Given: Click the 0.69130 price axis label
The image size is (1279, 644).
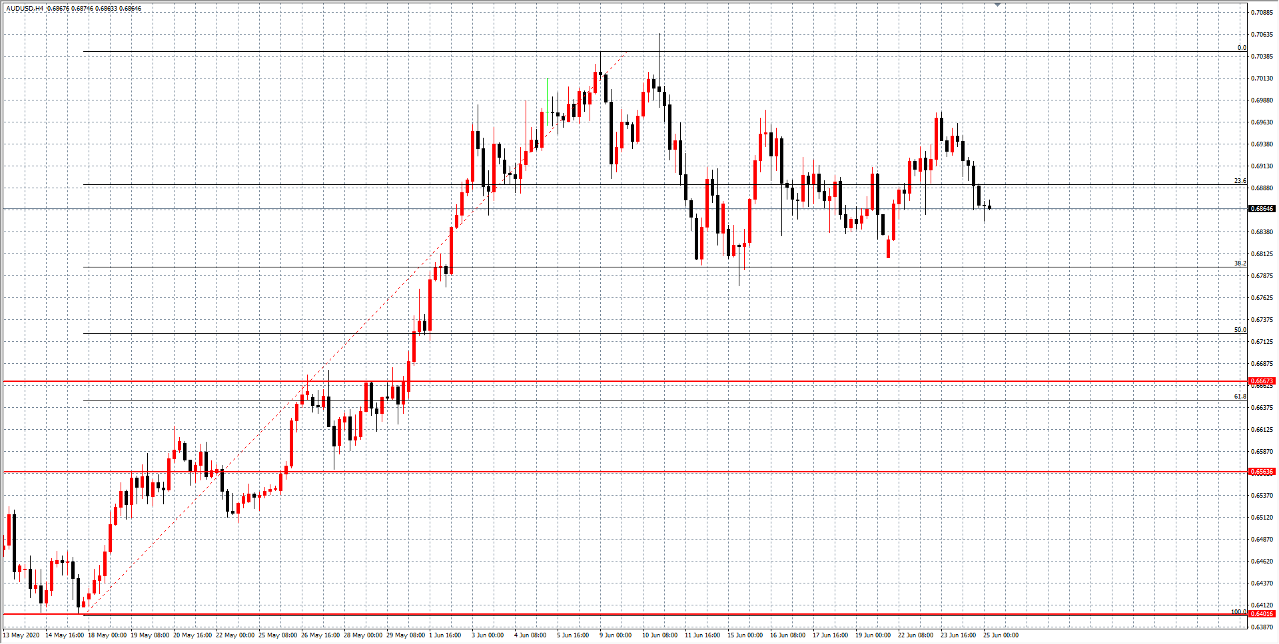Looking at the screenshot, I should click(x=1262, y=166).
